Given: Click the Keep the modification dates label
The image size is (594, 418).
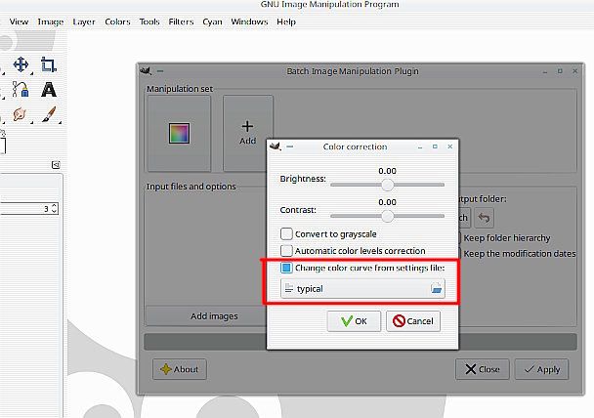Looking at the screenshot, I should coord(520,253).
